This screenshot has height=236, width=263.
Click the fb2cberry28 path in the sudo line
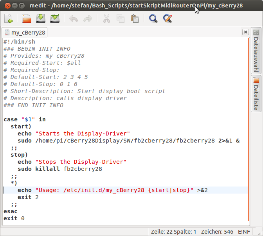pos(125,141)
